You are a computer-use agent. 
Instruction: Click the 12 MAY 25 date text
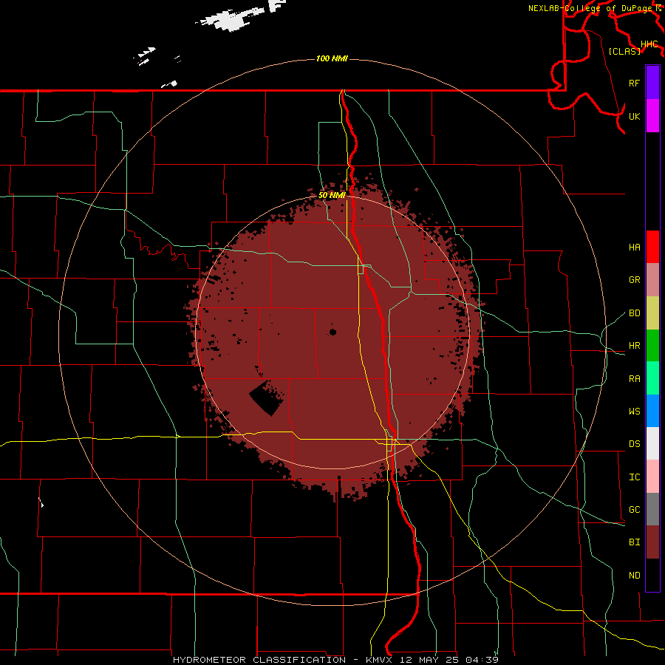[431, 660]
